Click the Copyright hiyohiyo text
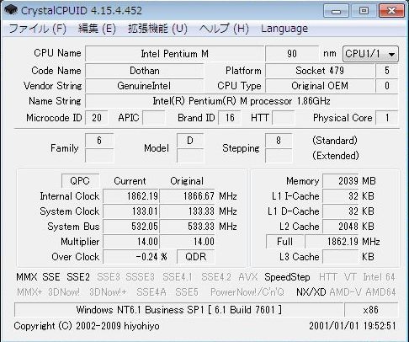Screen dimensions: 409x342 (87, 326)
